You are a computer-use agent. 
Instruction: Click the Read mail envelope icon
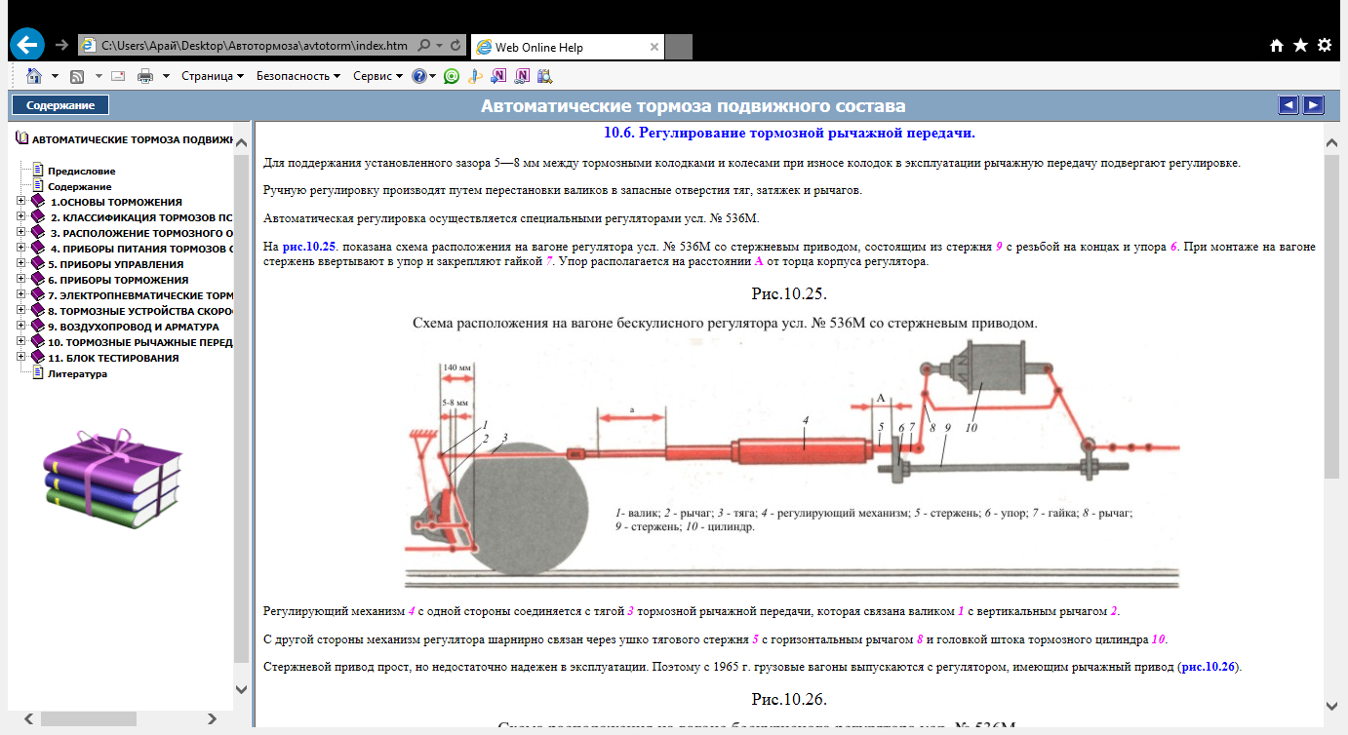(118, 75)
